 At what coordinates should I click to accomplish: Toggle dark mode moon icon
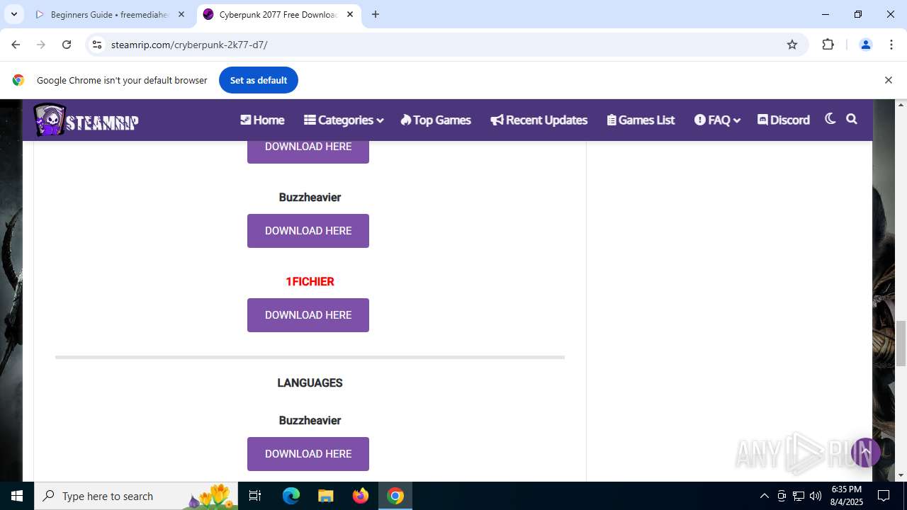click(x=830, y=119)
